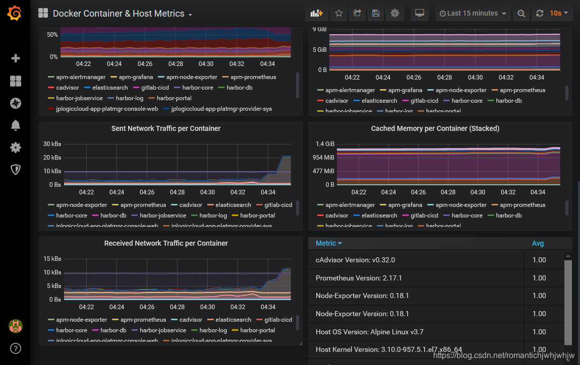Screen dimensions: 580x365
Task: Star this dashboard as favorite
Action: pos(339,13)
